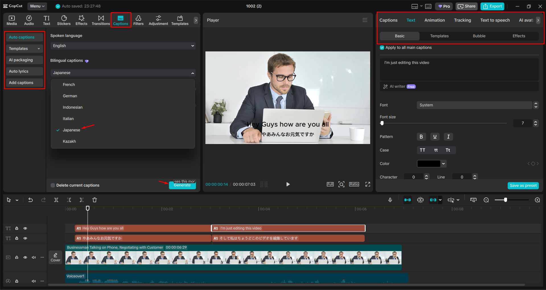The height and width of the screenshot is (290, 546).
Task: Uncheck Delete current captions
Action: (53, 185)
